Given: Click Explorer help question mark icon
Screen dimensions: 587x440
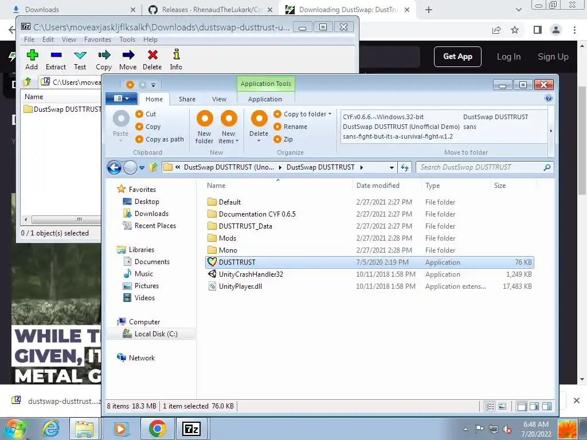Looking at the screenshot, I should tap(548, 98).
